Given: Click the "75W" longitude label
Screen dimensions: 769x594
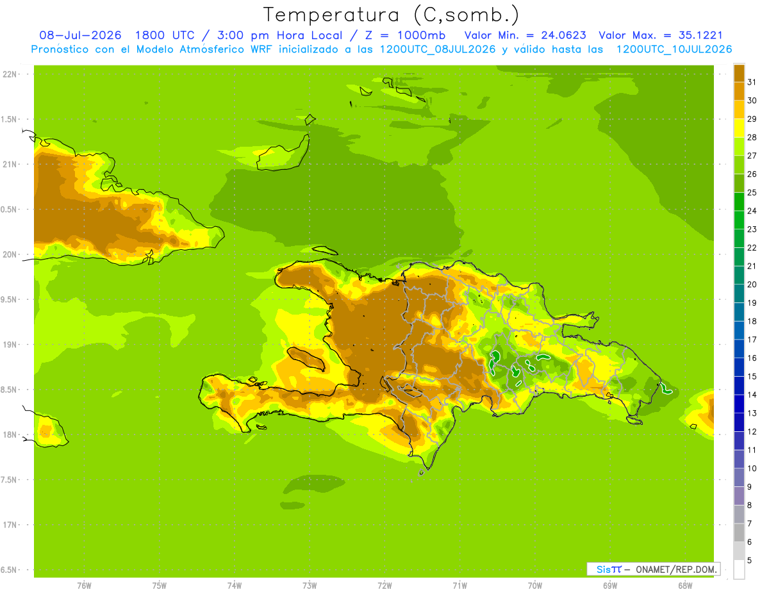Looking at the screenshot, I should coord(160,586).
